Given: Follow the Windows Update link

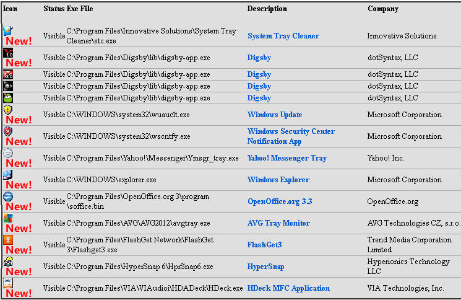Looking at the screenshot, I should point(275,115).
